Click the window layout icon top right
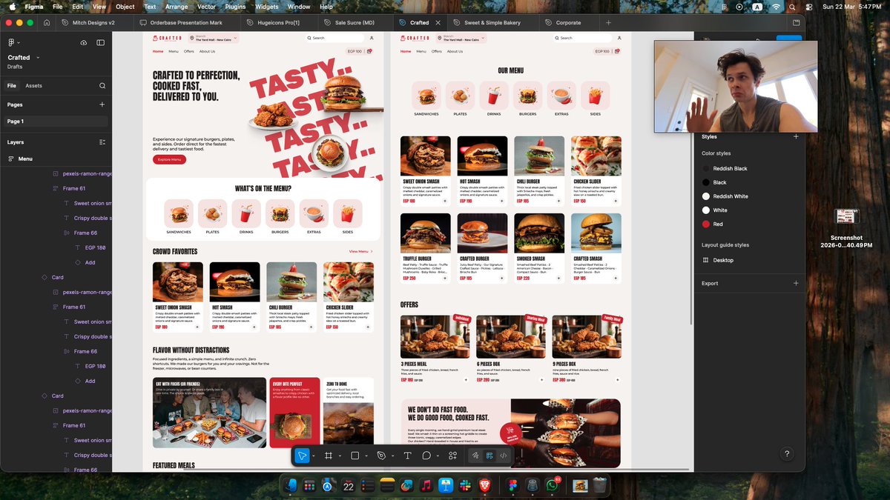This screenshot has width=890, height=500. point(796,23)
